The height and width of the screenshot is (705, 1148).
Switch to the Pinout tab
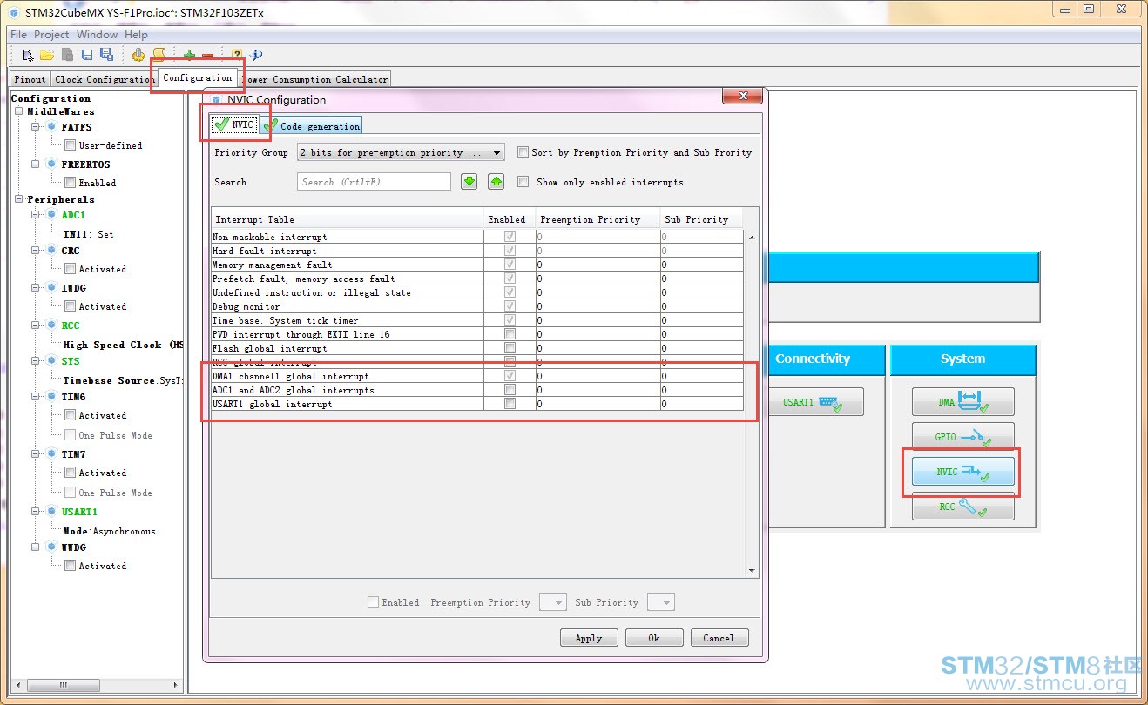click(30, 79)
